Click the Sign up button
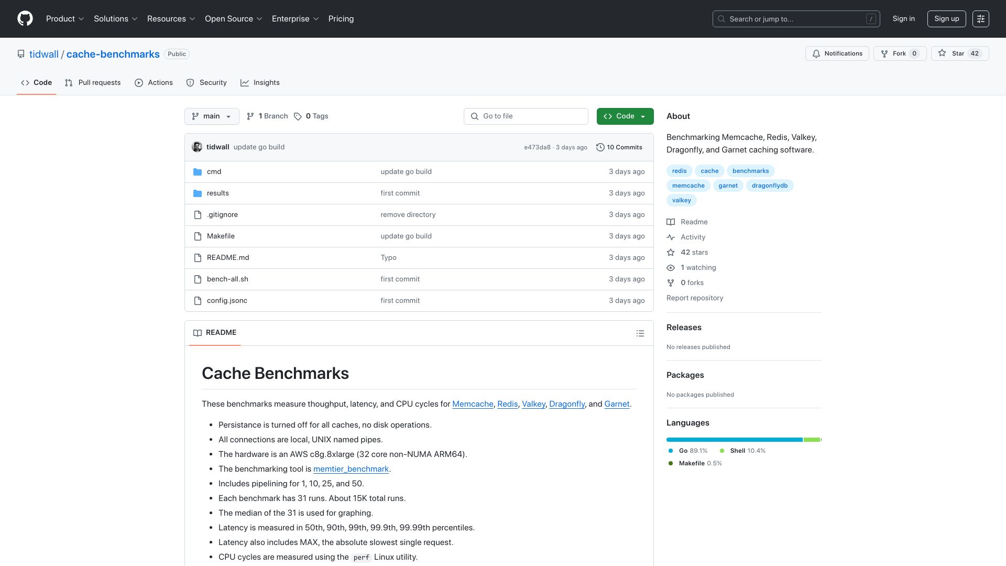The width and height of the screenshot is (1006, 566). point(946,19)
